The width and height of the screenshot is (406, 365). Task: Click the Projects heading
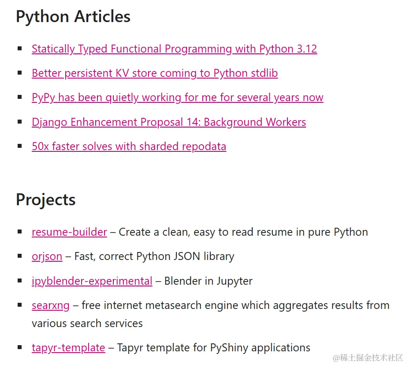45,200
